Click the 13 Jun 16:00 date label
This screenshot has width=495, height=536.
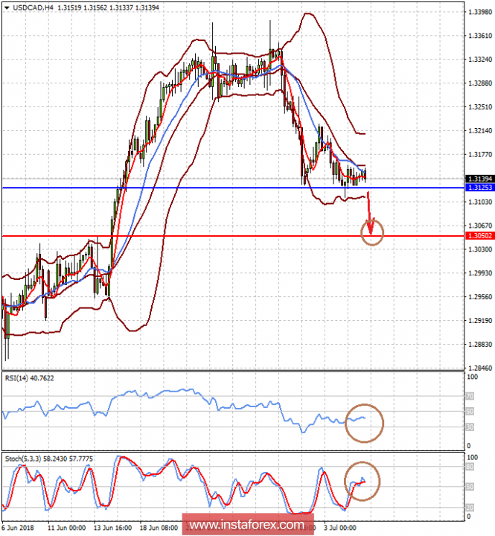113,526
